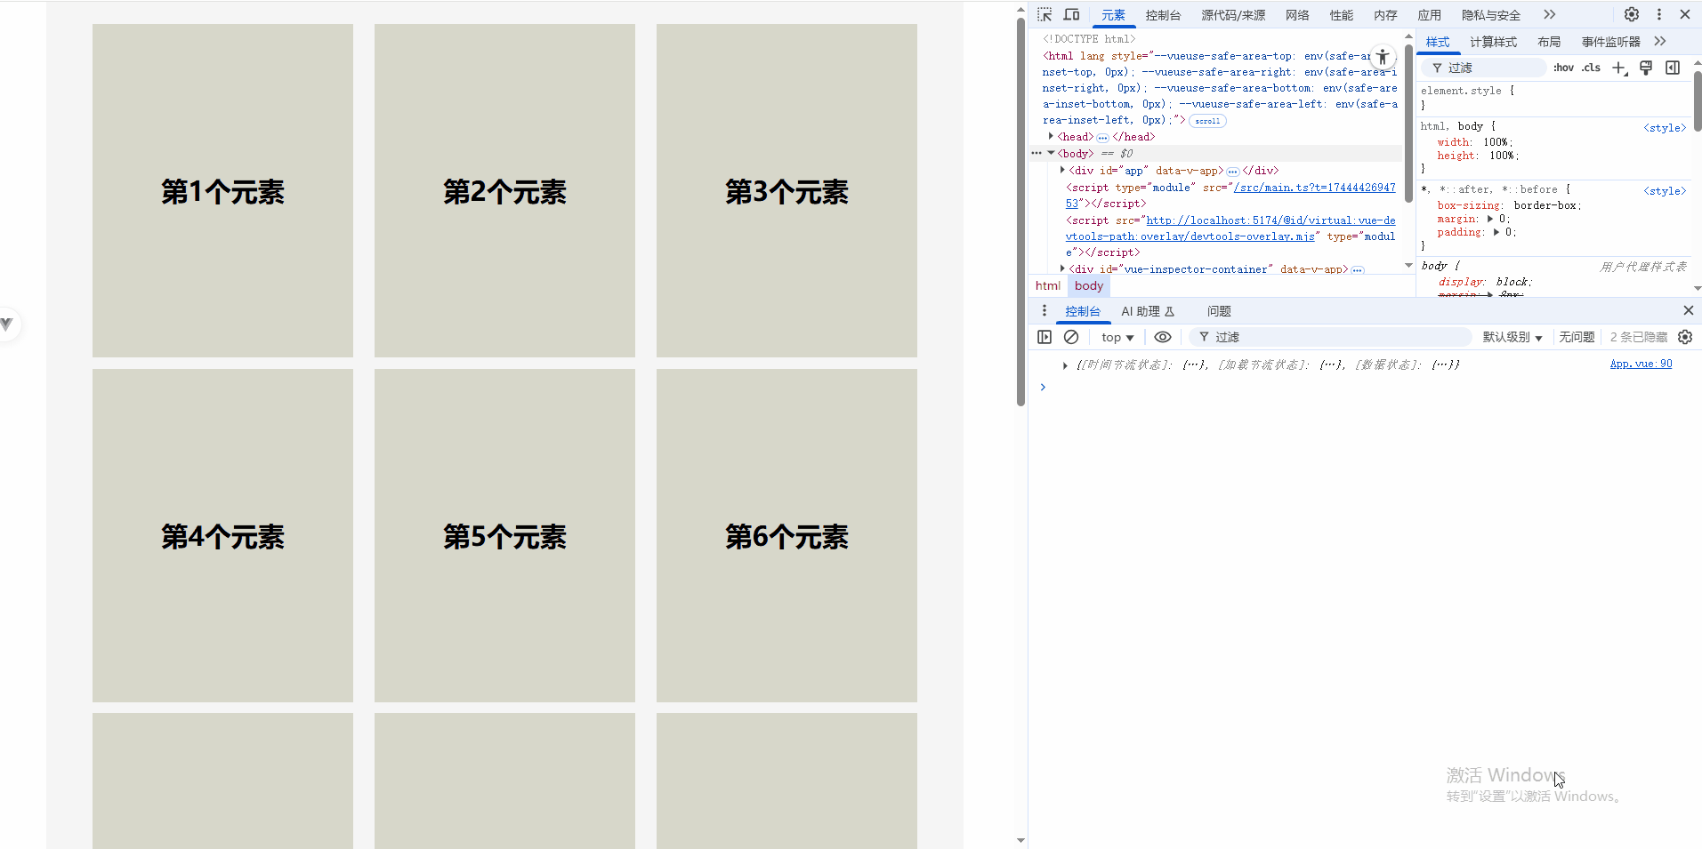The width and height of the screenshot is (1702, 849).
Task: Expand the margin shorthand triangle
Action: [x=1490, y=219]
